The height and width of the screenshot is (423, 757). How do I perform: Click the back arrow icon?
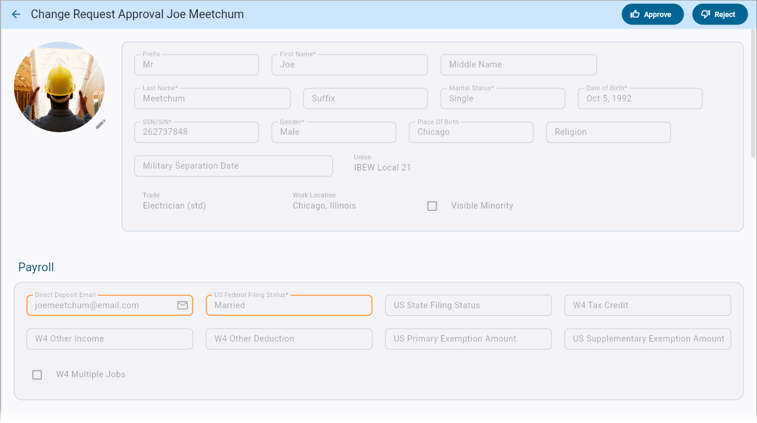[x=16, y=15]
